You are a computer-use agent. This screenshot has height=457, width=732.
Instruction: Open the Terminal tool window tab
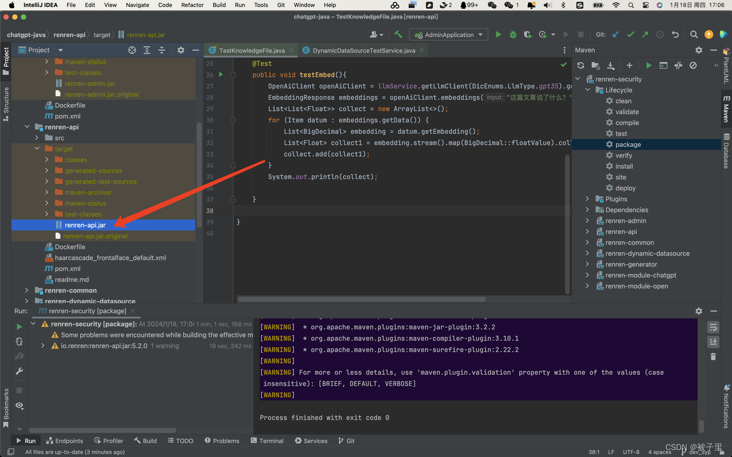coord(267,440)
